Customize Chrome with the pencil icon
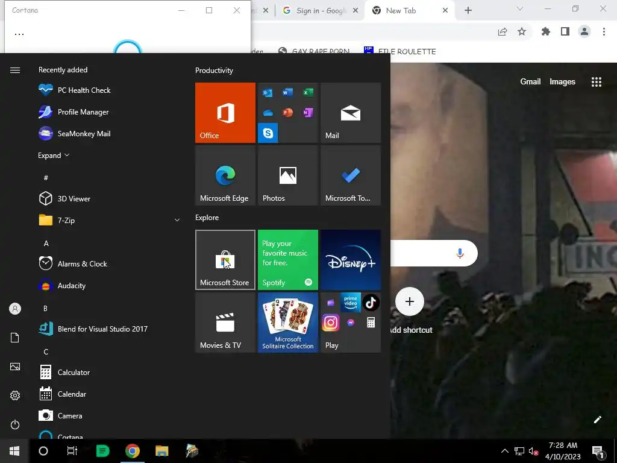Image resolution: width=617 pixels, height=463 pixels. (597, 420)
